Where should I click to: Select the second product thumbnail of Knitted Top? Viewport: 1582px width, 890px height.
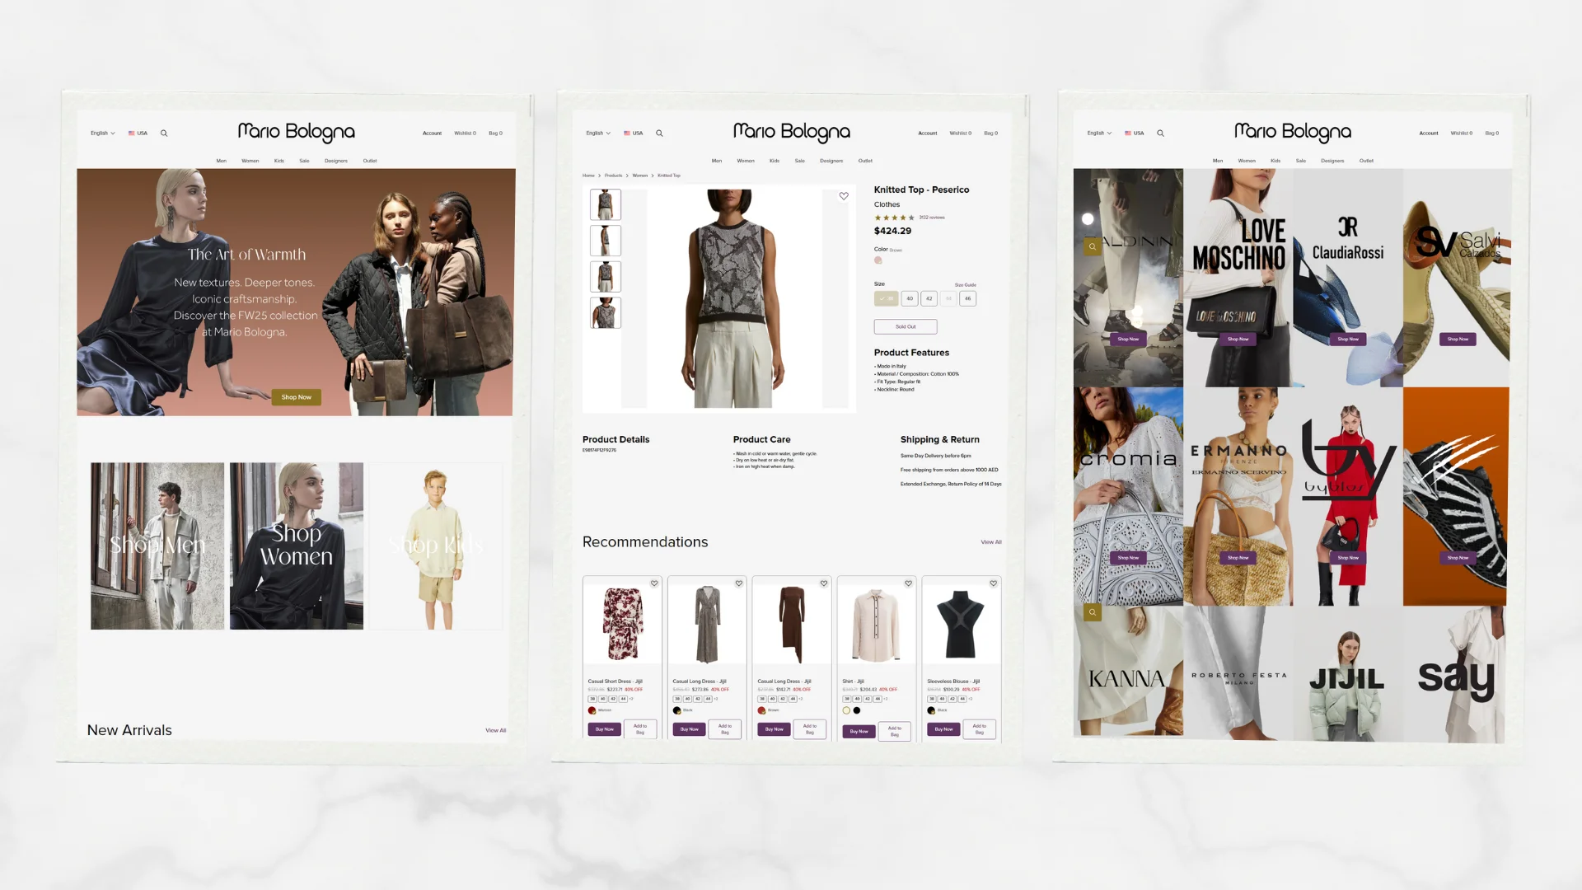(606, 241)
